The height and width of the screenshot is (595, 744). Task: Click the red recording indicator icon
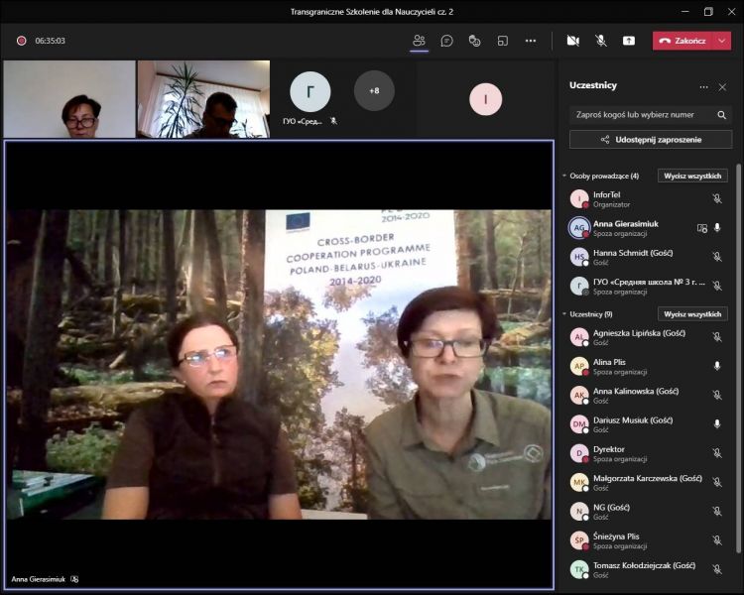click(21, 41)
